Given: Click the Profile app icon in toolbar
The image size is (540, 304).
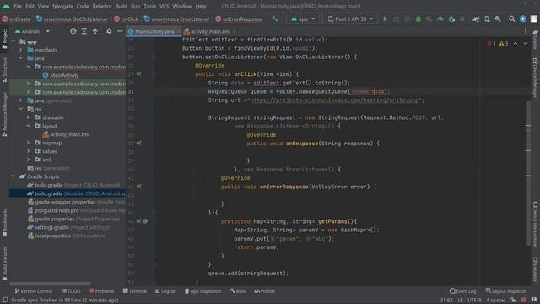Looking at the screenshot, I should [x=440, y=19].
